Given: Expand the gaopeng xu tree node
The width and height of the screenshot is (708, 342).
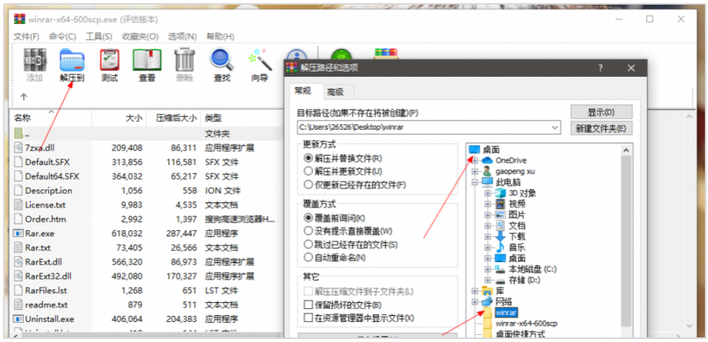Looking at the screenshot, I should [x=475, y=172].
